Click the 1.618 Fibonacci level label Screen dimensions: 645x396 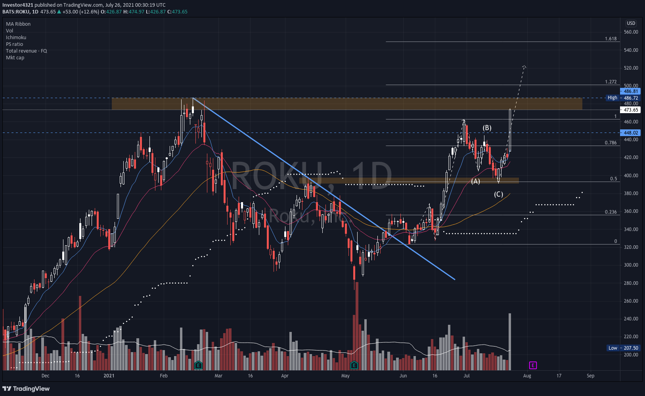pos(611,39)
